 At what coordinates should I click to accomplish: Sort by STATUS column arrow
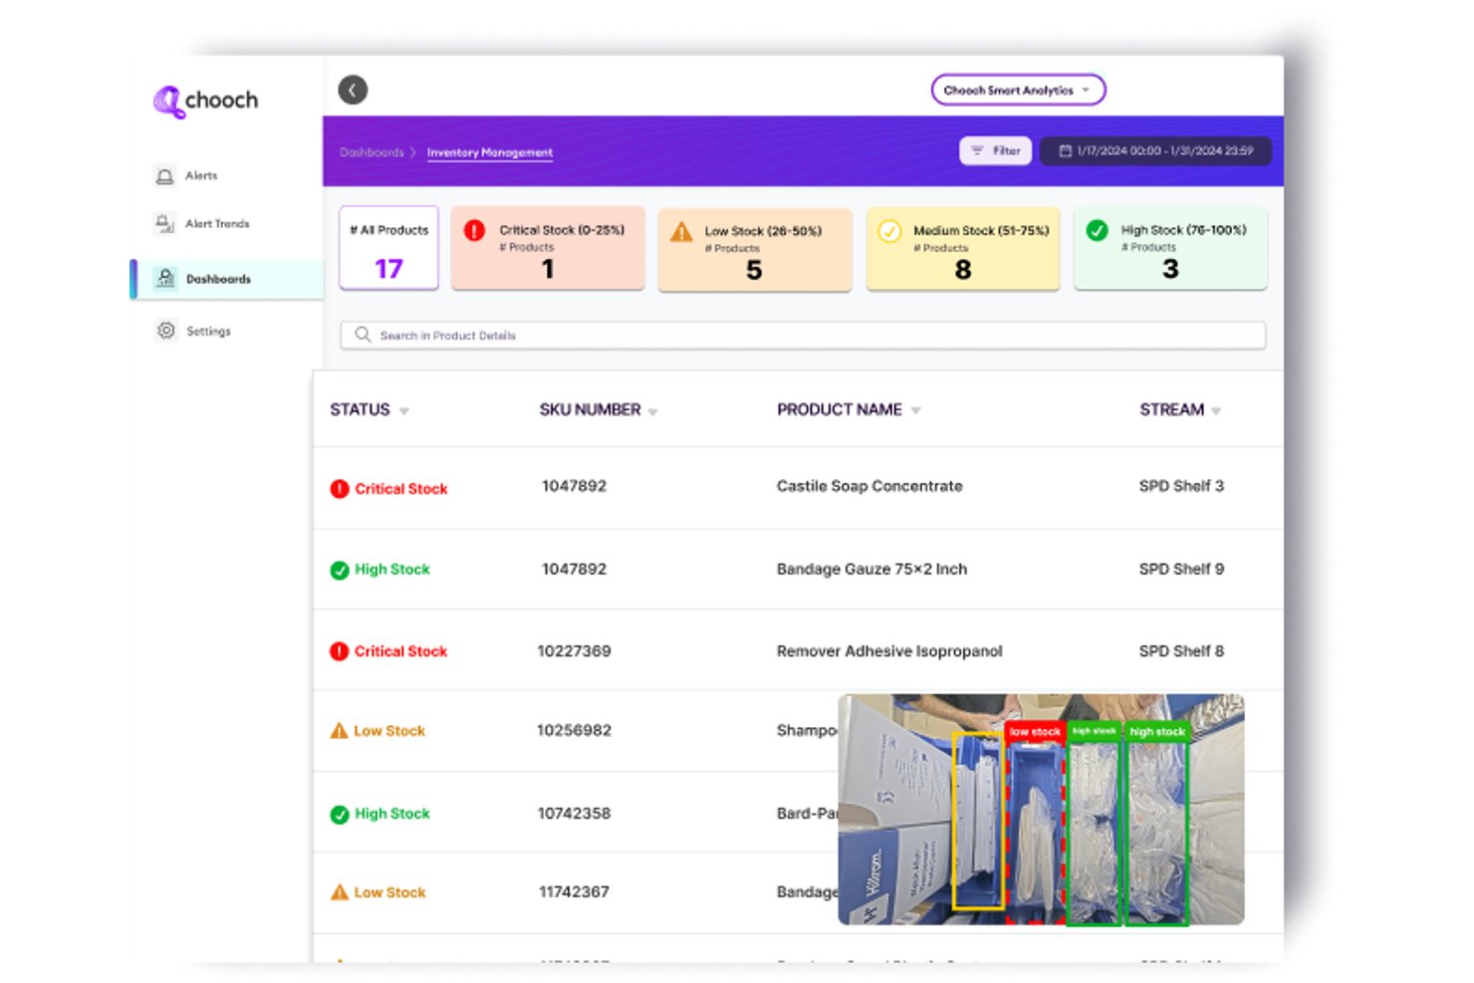click(x=404, y=411)
